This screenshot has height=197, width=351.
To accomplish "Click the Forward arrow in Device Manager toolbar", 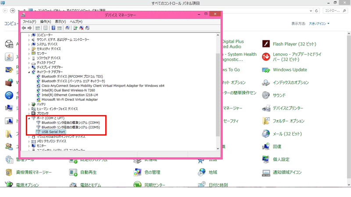I will (29, 28).
